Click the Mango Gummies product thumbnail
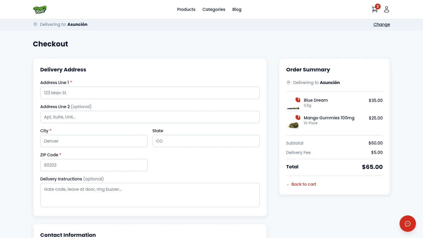The image size is (423, 238). pyautogui.click(x=293, y=123)
